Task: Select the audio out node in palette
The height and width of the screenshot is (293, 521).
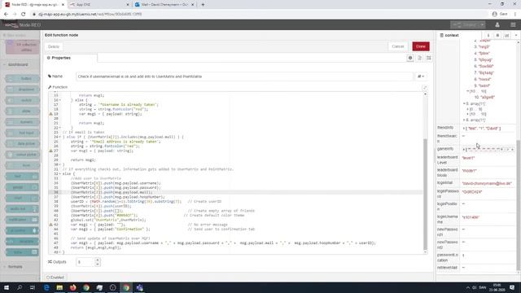Action: (22, 209)
